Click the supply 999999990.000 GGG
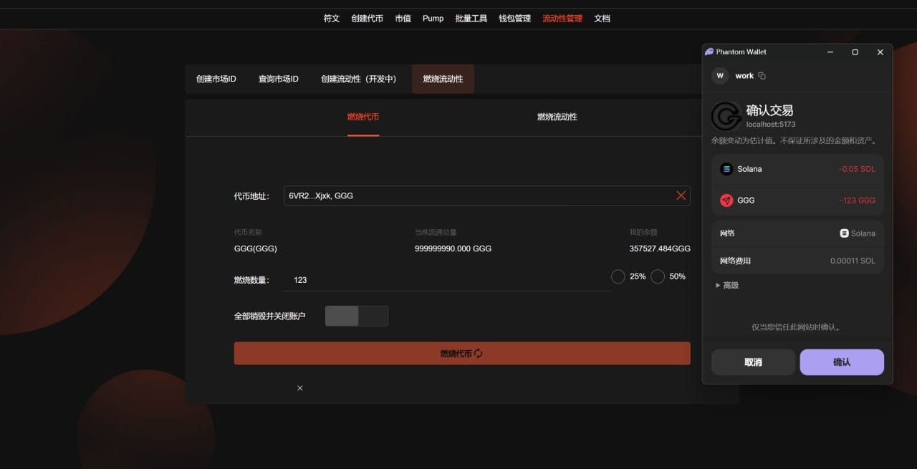Image resolution: width=917 pixels, height=469 pixels. point(453,248)
